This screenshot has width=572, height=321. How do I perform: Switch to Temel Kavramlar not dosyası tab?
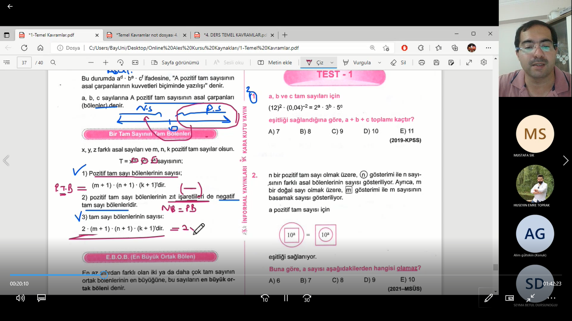pos(147,35)
